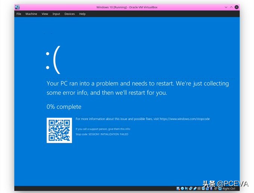Click the display settings status icon
254x193 pixels.
tap(203, 189)
